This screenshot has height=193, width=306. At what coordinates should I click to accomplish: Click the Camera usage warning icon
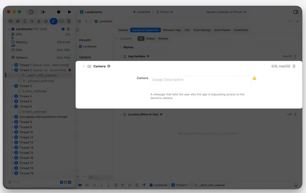(x=254, y=78)
